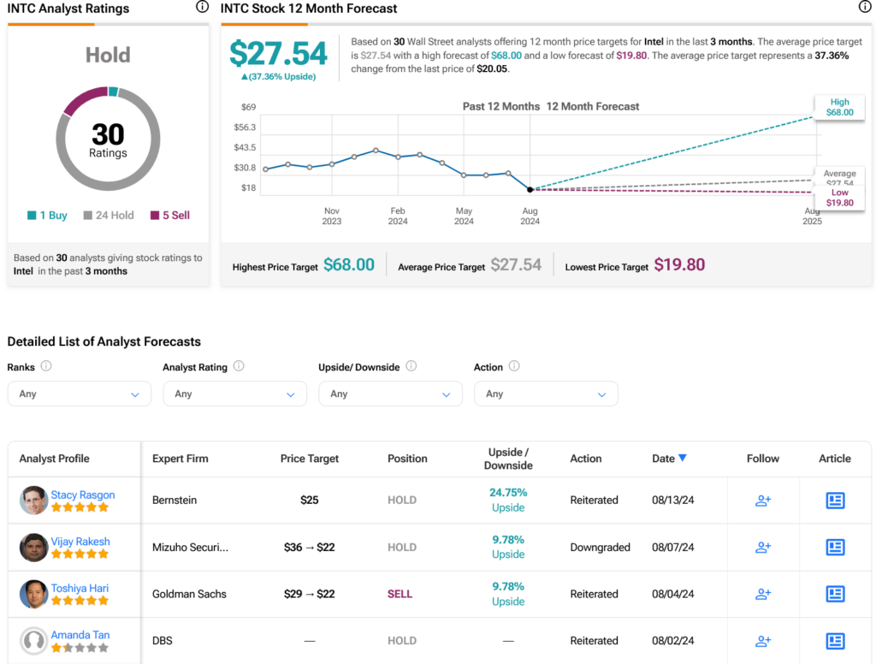The width and height of the screenshot is (876, 664).
Task: Open the Ranks dropdown
Action: (80, 394)
